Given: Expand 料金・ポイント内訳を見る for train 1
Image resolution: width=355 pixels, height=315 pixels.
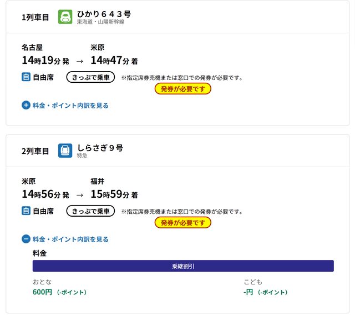Looking at the screenshot, I should tap(70, 106).
